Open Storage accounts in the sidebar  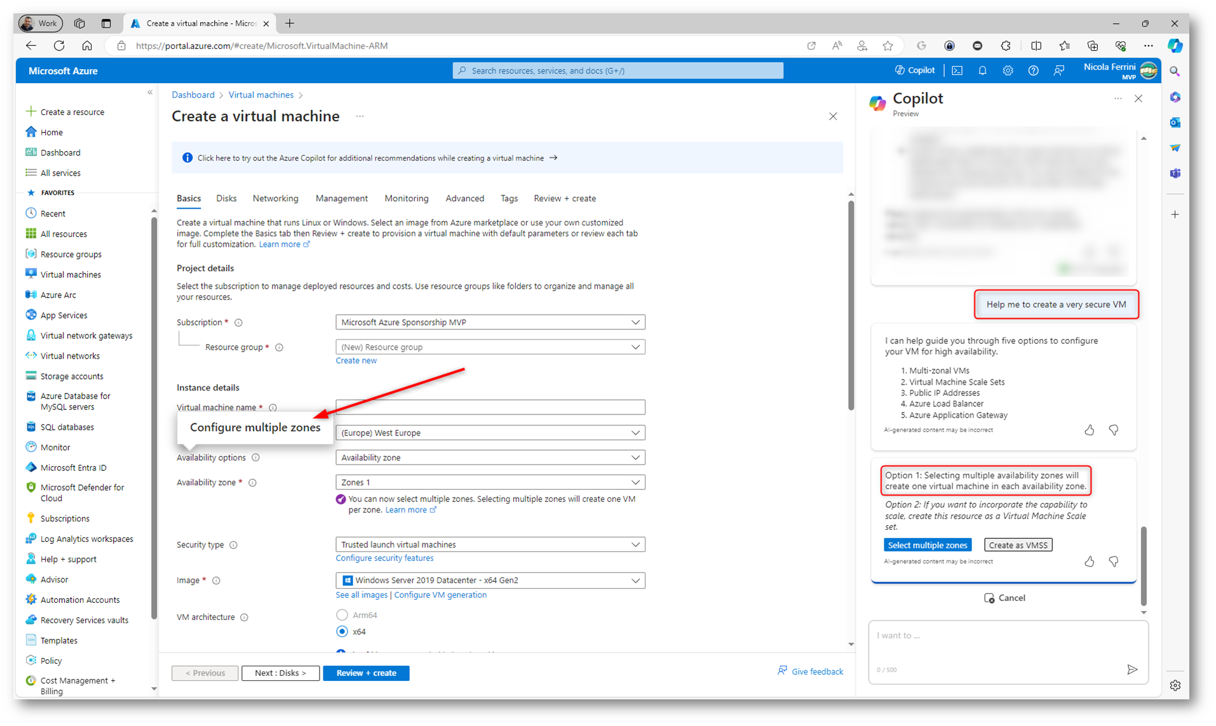pyautogui.click(x=71, y=376)
